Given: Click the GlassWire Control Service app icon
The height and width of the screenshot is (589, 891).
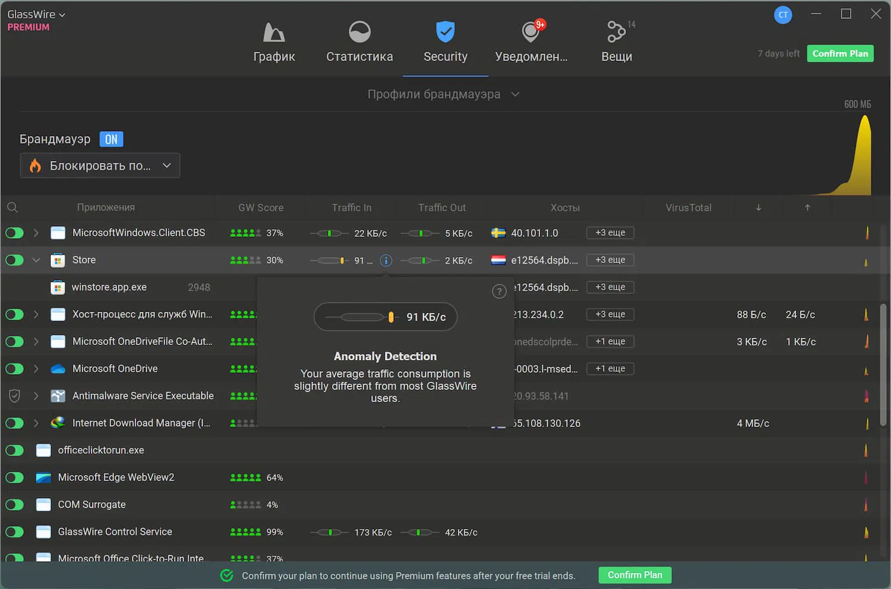Looking at the screenshot, I should click(x=43, y=532).
